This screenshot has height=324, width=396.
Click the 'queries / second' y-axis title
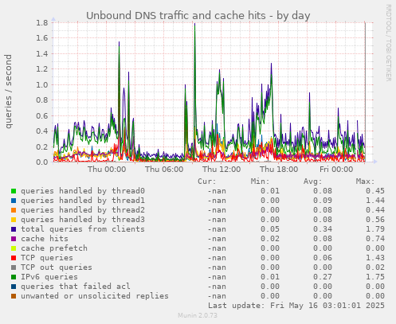tap(8, 92)
